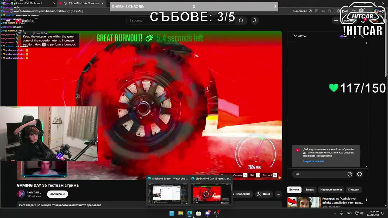Open the Fenman_ channel avatar
The height and width of the screenshot is (218, 388).
(x=21, y=194)
